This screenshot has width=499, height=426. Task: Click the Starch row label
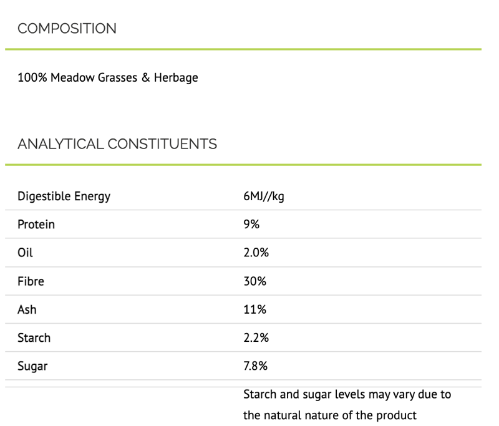[34, 338]
